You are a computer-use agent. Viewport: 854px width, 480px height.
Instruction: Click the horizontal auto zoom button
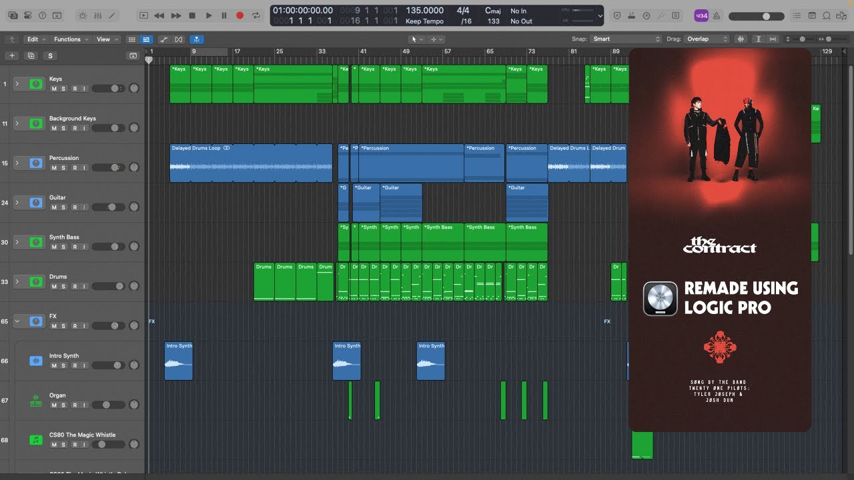[774, 39]
